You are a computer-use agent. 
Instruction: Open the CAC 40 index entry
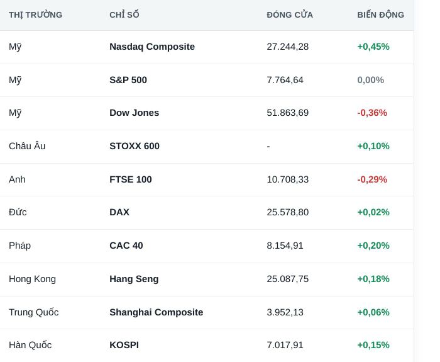[x=126, y=246]
